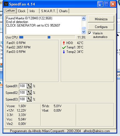Open the Clock tab

[x=22, y=11]
